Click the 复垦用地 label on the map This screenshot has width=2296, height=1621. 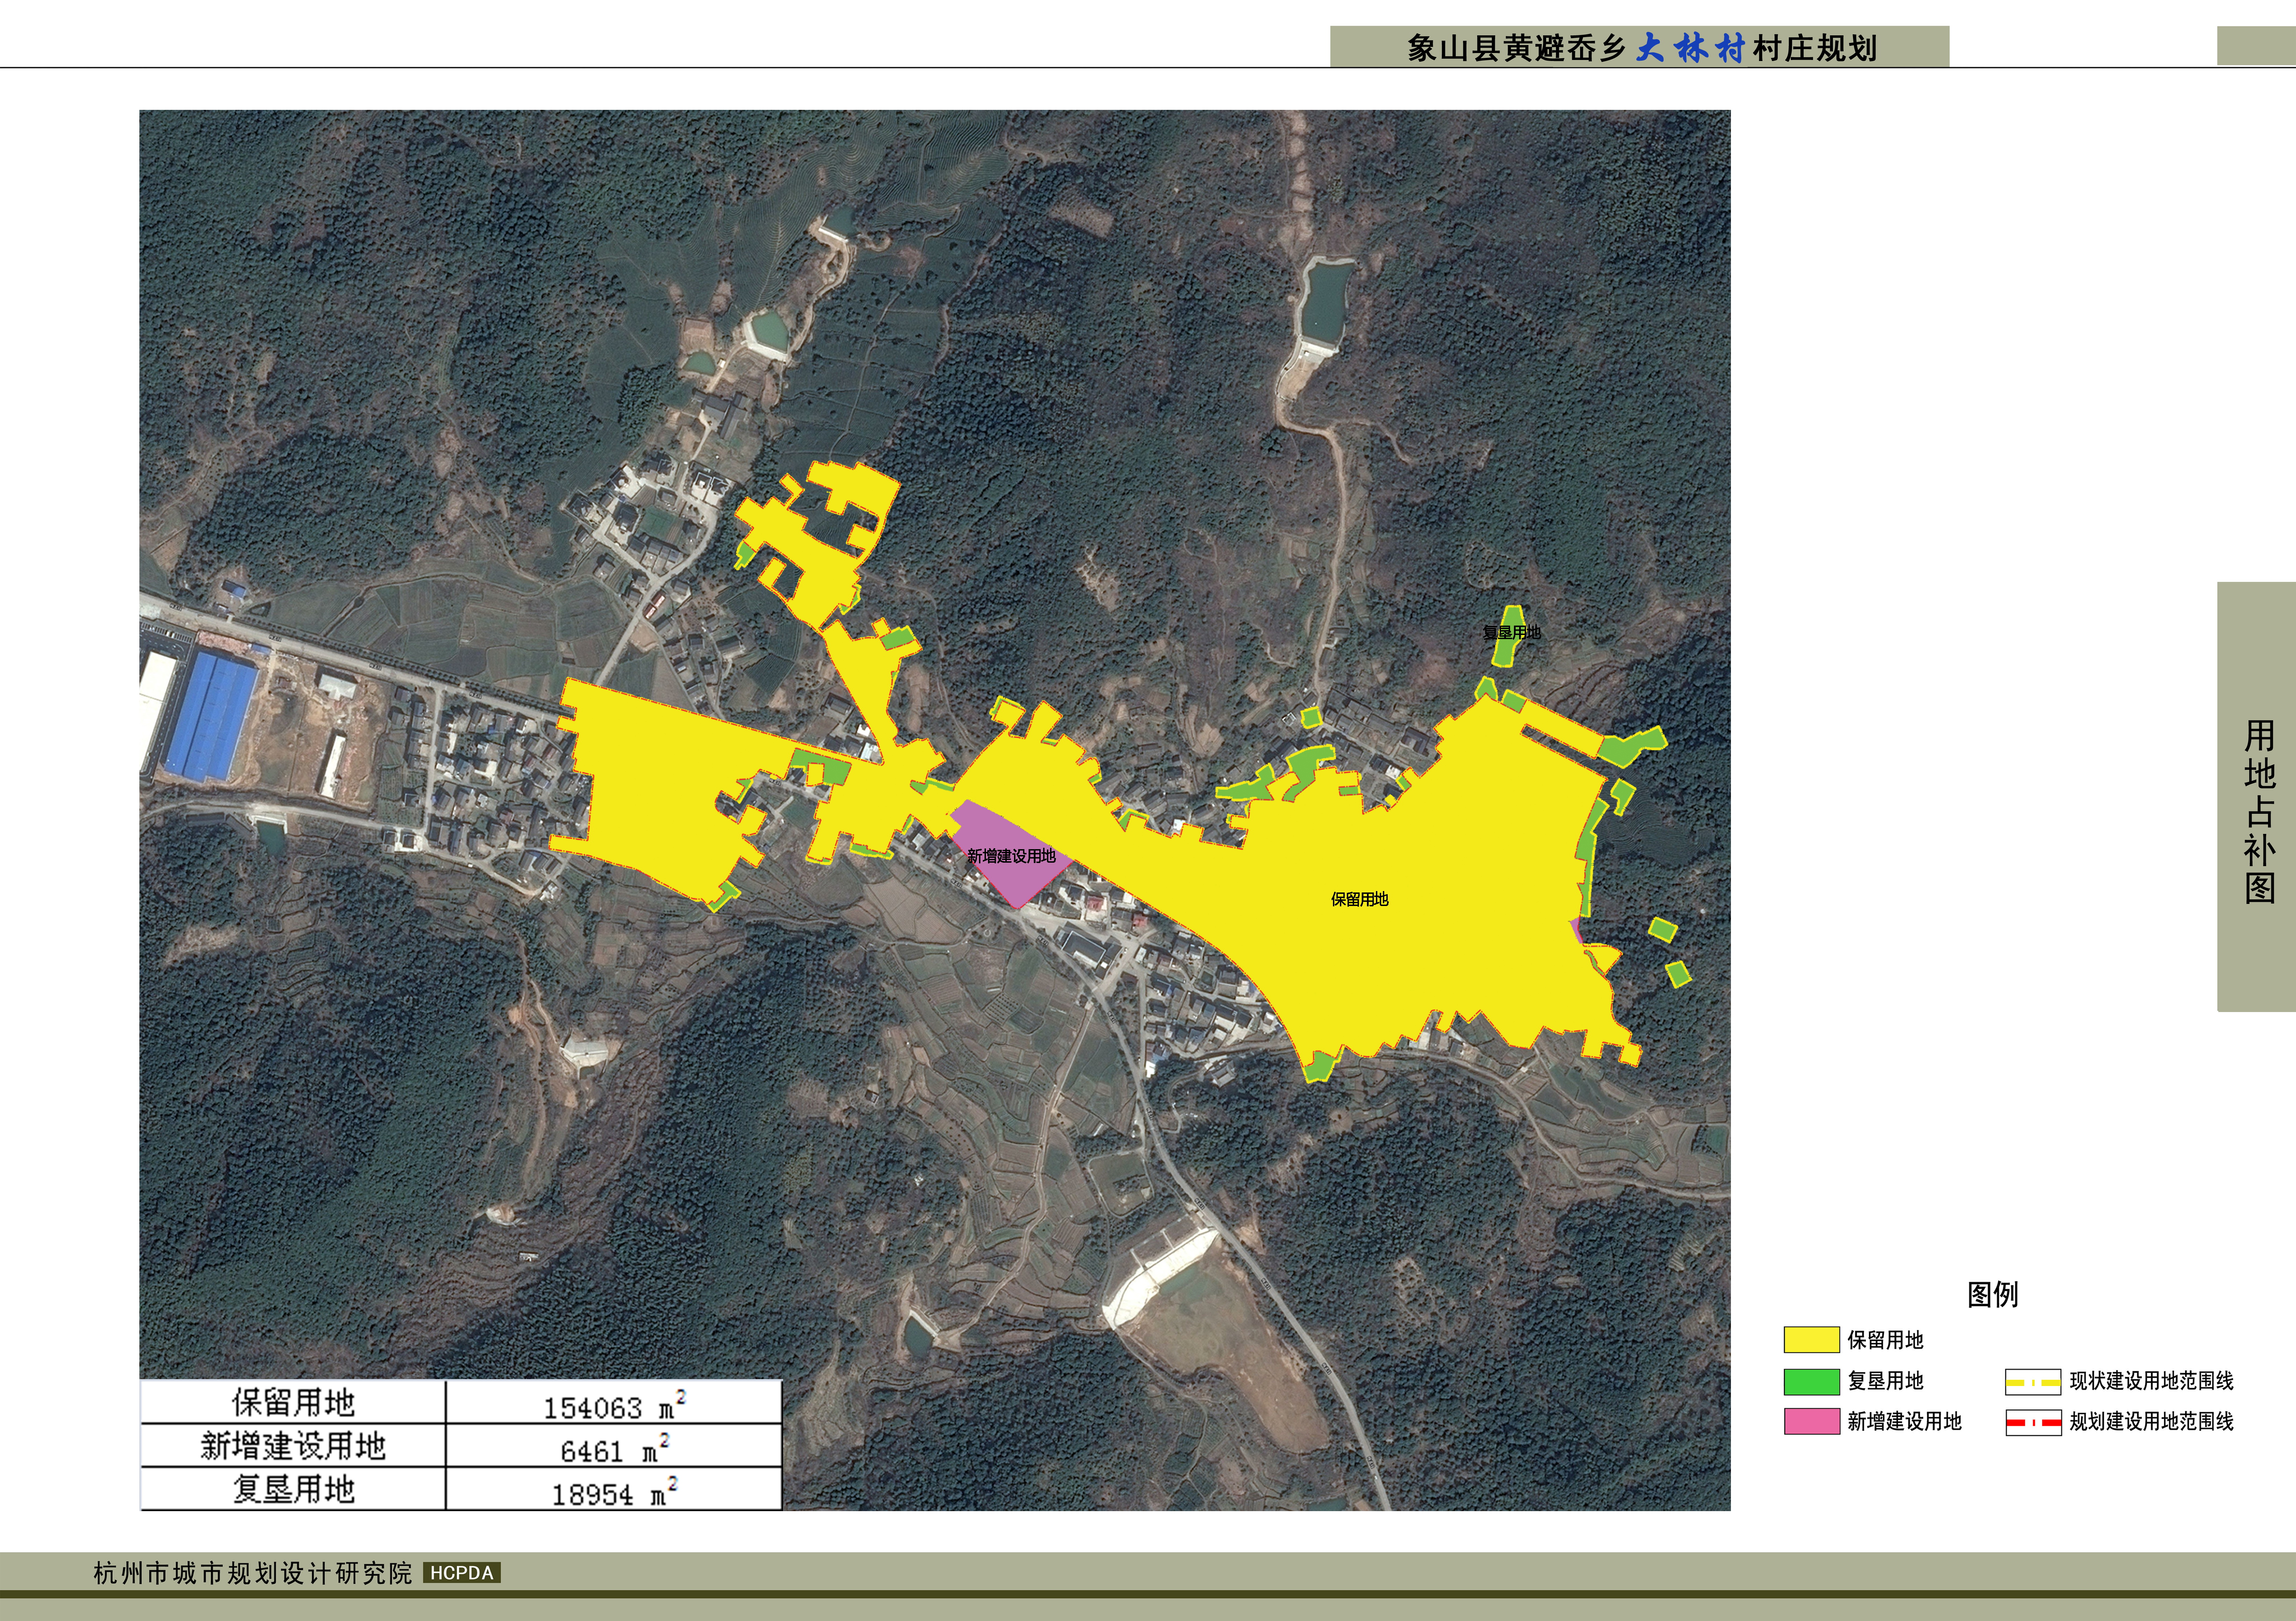pyautogui.click(x=1511, y=632)
